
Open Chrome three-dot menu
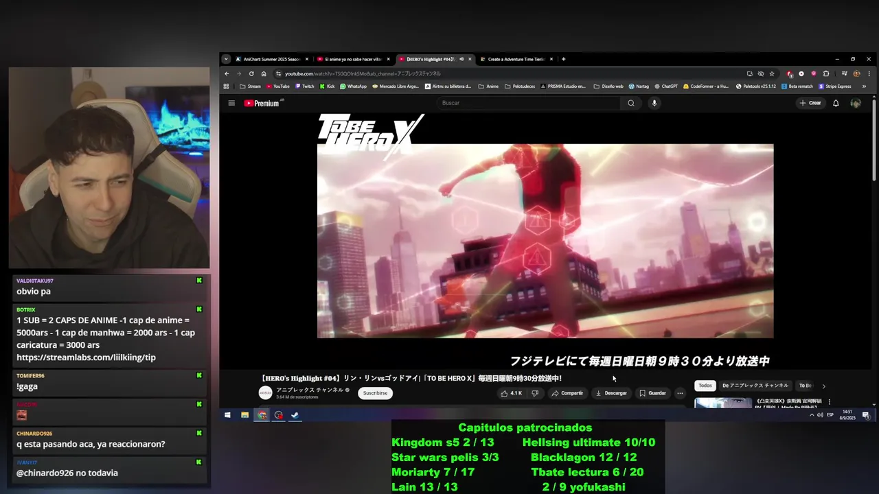pyautogui.click(x=869, y=73)
